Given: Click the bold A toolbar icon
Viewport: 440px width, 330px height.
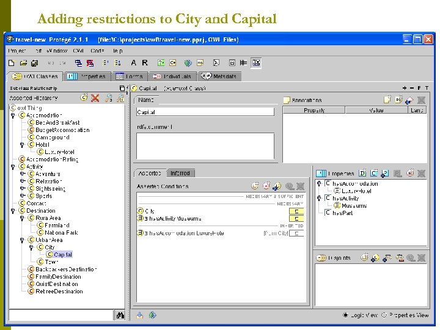Looking at the screenshot, I should coord(134,63).
